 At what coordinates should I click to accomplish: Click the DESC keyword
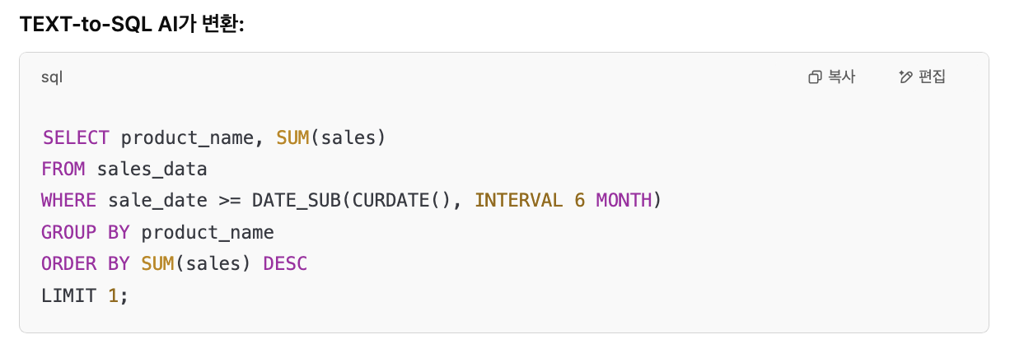(x=285, y=263)
